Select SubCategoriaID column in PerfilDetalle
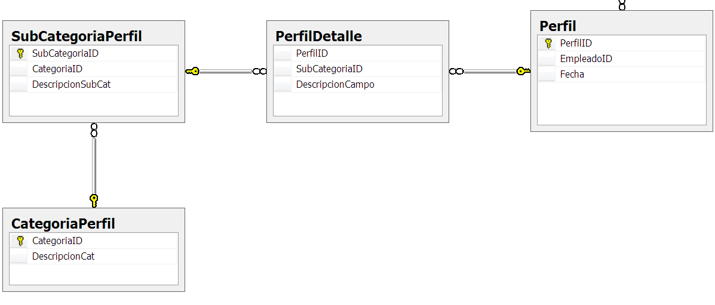This screenshot has width=715, height=305. (x=329, y=69)
